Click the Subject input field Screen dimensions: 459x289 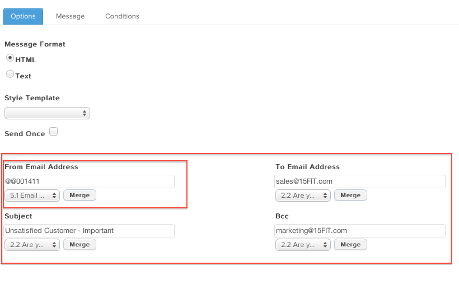pos(89,231)
